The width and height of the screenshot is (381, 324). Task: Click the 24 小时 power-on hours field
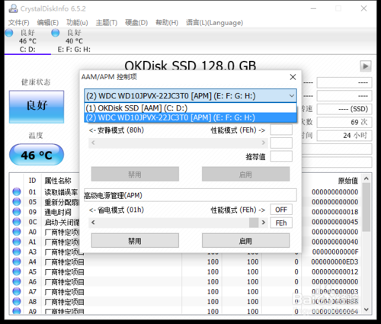(344, 135)
